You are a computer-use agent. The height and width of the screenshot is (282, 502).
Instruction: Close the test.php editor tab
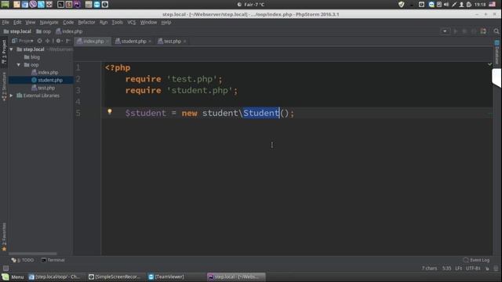[x=185, y=42]
